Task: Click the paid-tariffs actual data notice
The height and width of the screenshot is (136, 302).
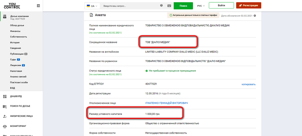Action: coord(193,15)
